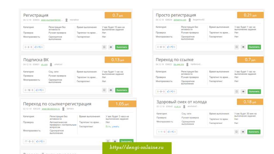Click thumbs-down icon on Просто регистрация card
Screen dimensions: 274x154
tap(172, 47)
